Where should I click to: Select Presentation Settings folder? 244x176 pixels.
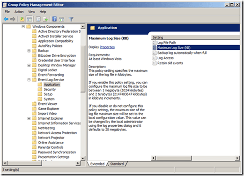53,157
